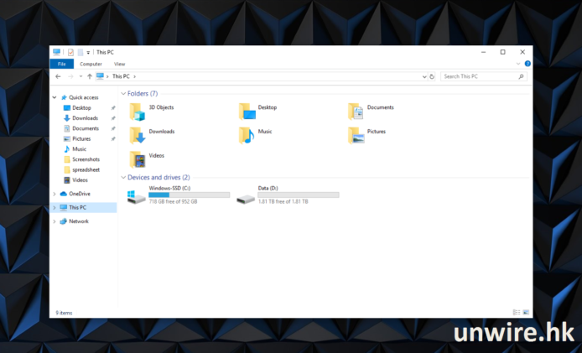Switch to details view in status bar

pyautogui.click(x=516, y=312)
